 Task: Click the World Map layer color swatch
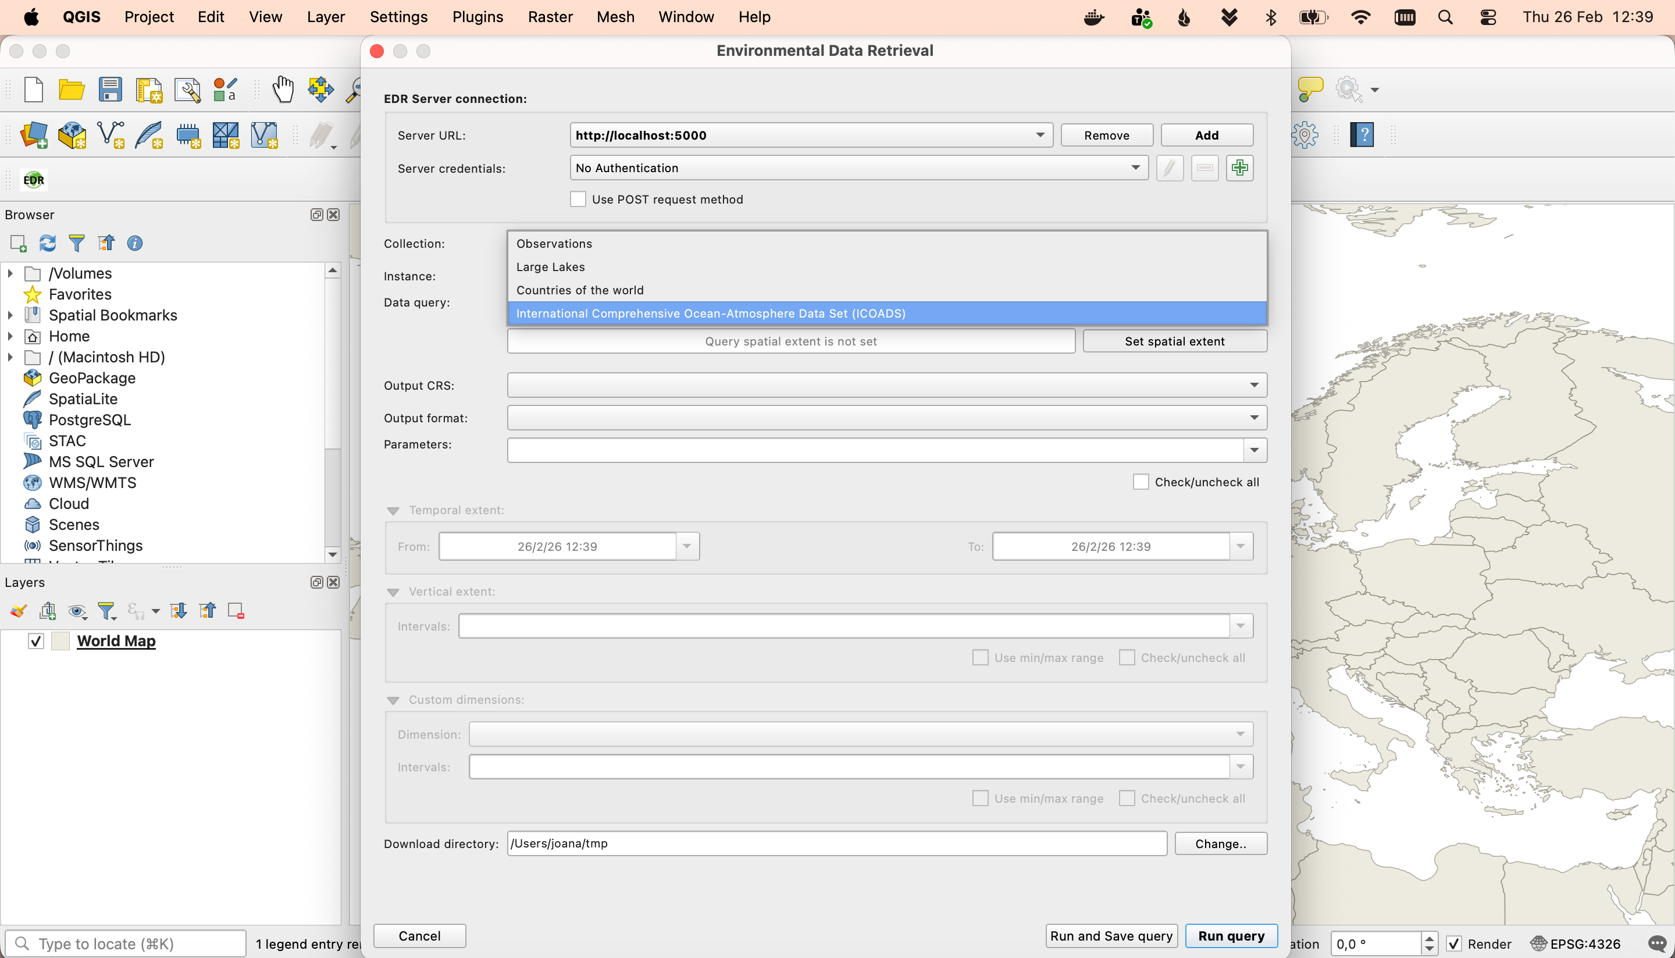tap(60, 641)
